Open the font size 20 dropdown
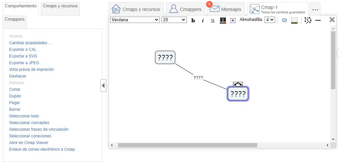 click(174, 20)
